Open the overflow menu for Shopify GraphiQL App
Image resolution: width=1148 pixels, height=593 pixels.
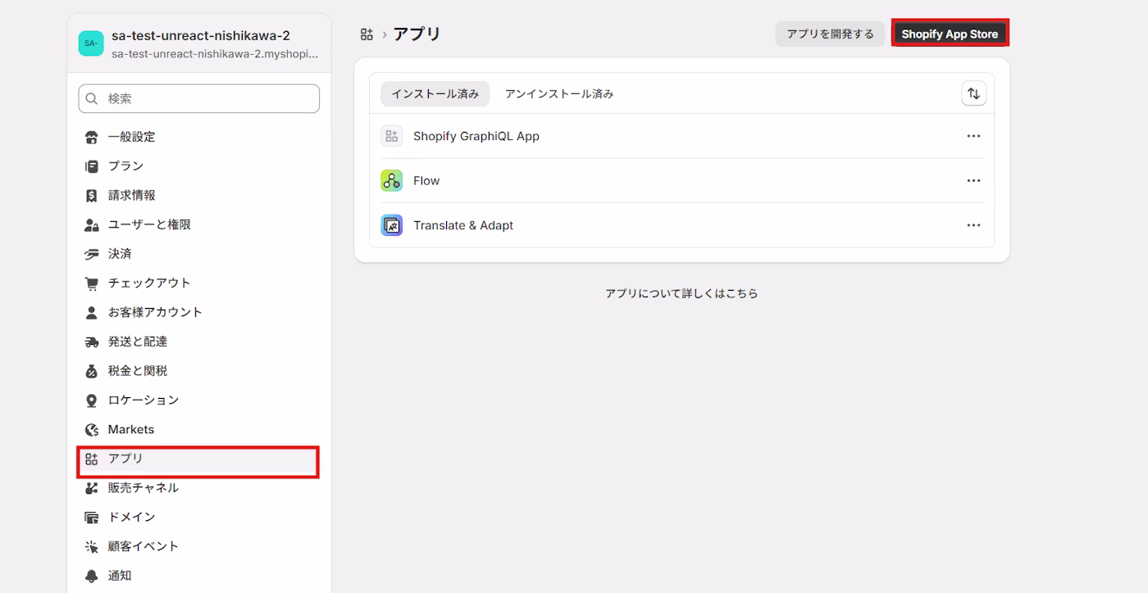coord(973,135)
